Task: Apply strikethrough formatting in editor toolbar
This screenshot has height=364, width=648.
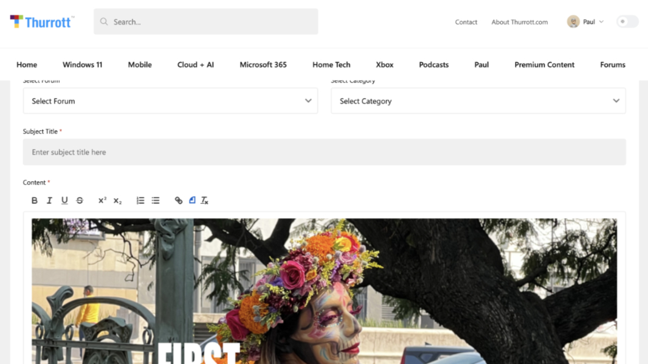Action: (x=80, y=201)
